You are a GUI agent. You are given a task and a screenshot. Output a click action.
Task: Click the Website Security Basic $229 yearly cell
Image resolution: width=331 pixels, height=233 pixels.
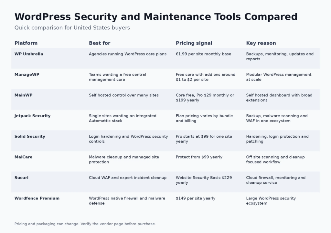204,180
